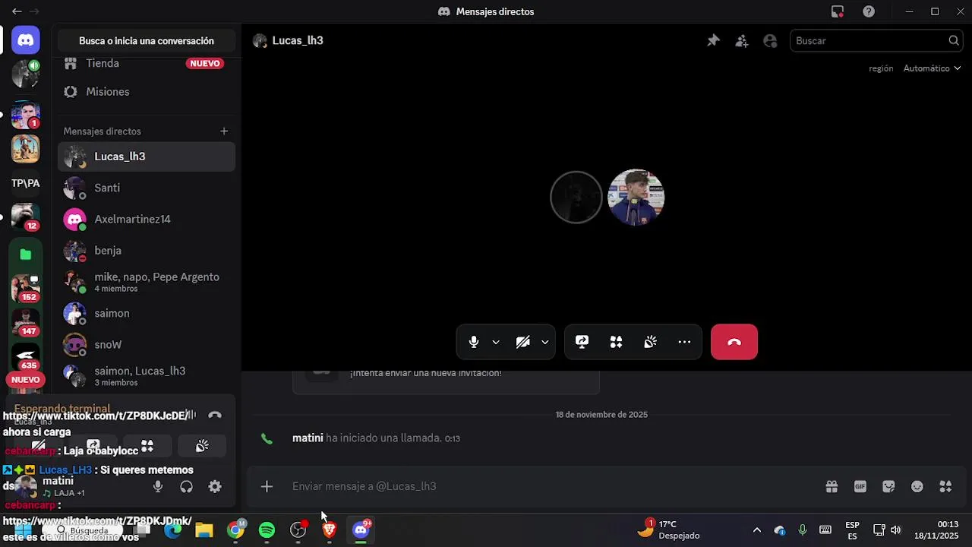This screenshot has height=547, width=972.
Task: Show hidden system tray icons chevron
Action: (756, 530)
